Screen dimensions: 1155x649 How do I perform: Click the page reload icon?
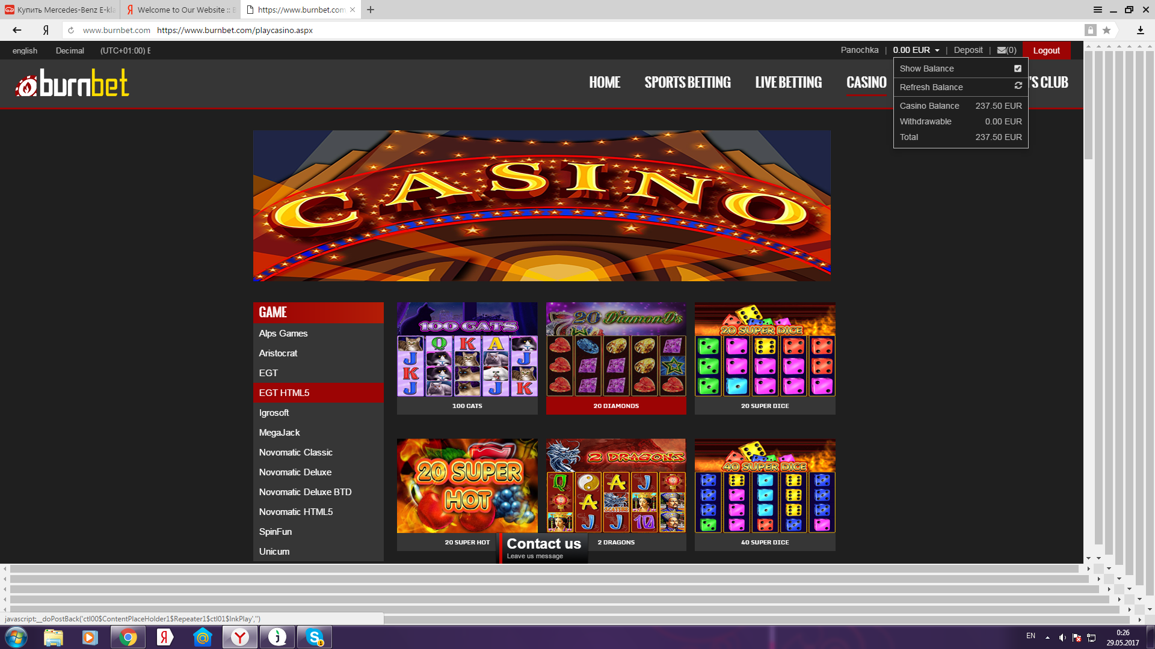coord(71,30)
